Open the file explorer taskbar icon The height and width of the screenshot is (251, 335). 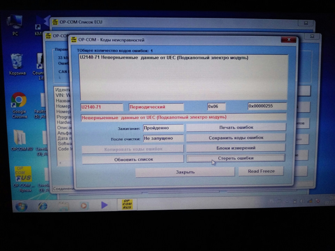pyautogui.click(x=64, y=206)
